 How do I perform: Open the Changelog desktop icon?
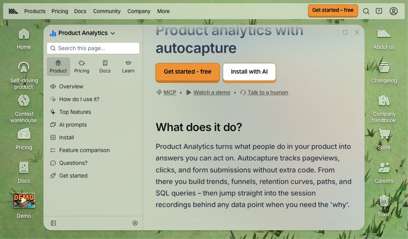(x=384, y=67)
